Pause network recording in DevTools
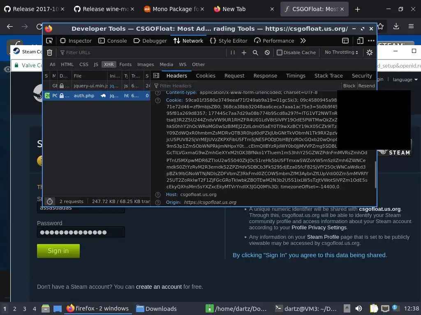The image size is (421, 315). (x=233, y=52)
